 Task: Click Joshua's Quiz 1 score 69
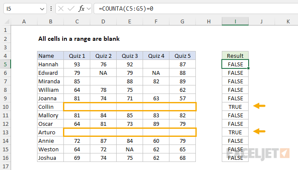(77, 158)
